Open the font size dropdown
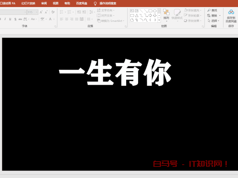Viewport: 238px width, 178px height. (36, 12)
